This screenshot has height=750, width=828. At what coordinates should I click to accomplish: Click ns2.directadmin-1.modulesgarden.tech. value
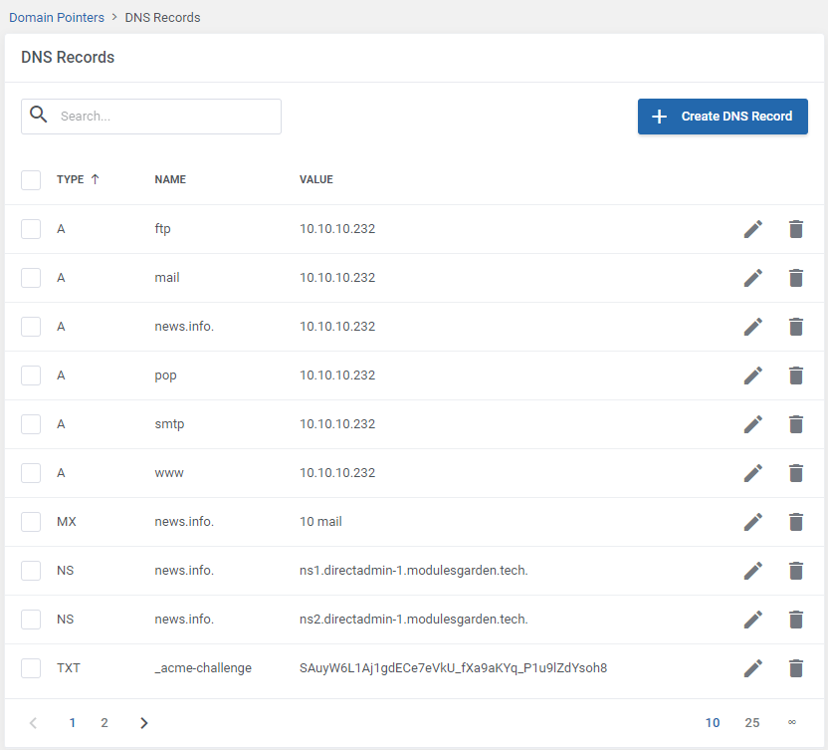point(413,620)
